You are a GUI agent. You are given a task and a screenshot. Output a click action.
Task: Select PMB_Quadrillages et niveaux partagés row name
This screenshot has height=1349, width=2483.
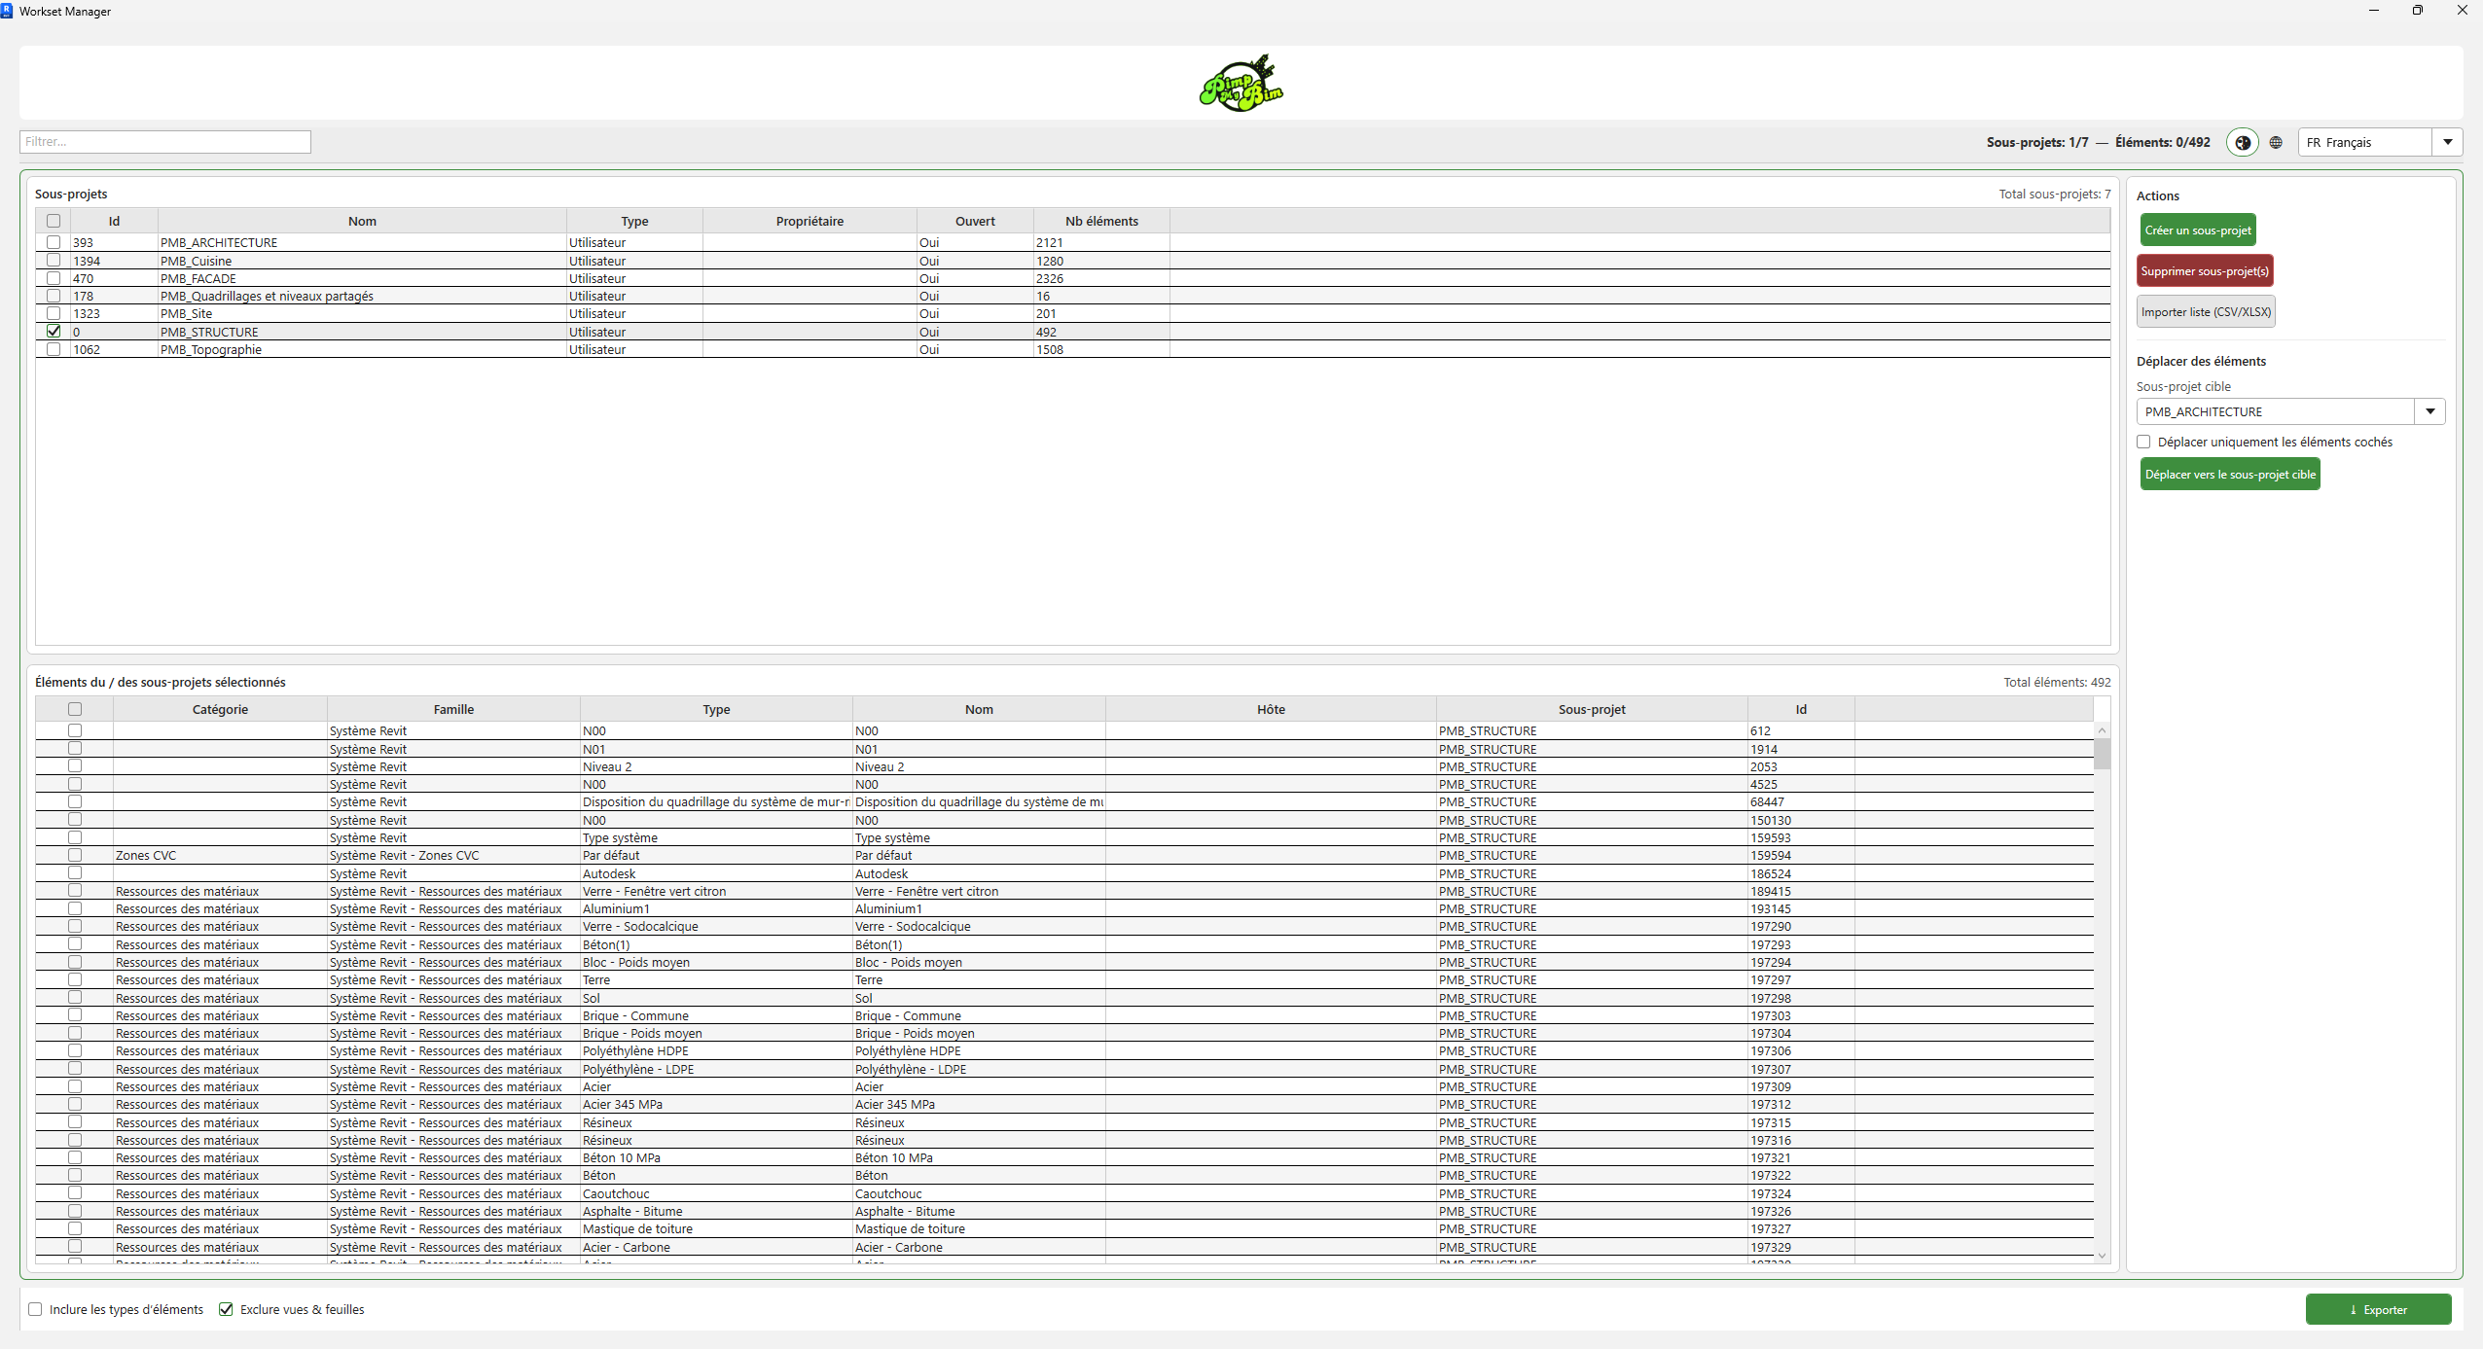[267, 296]
